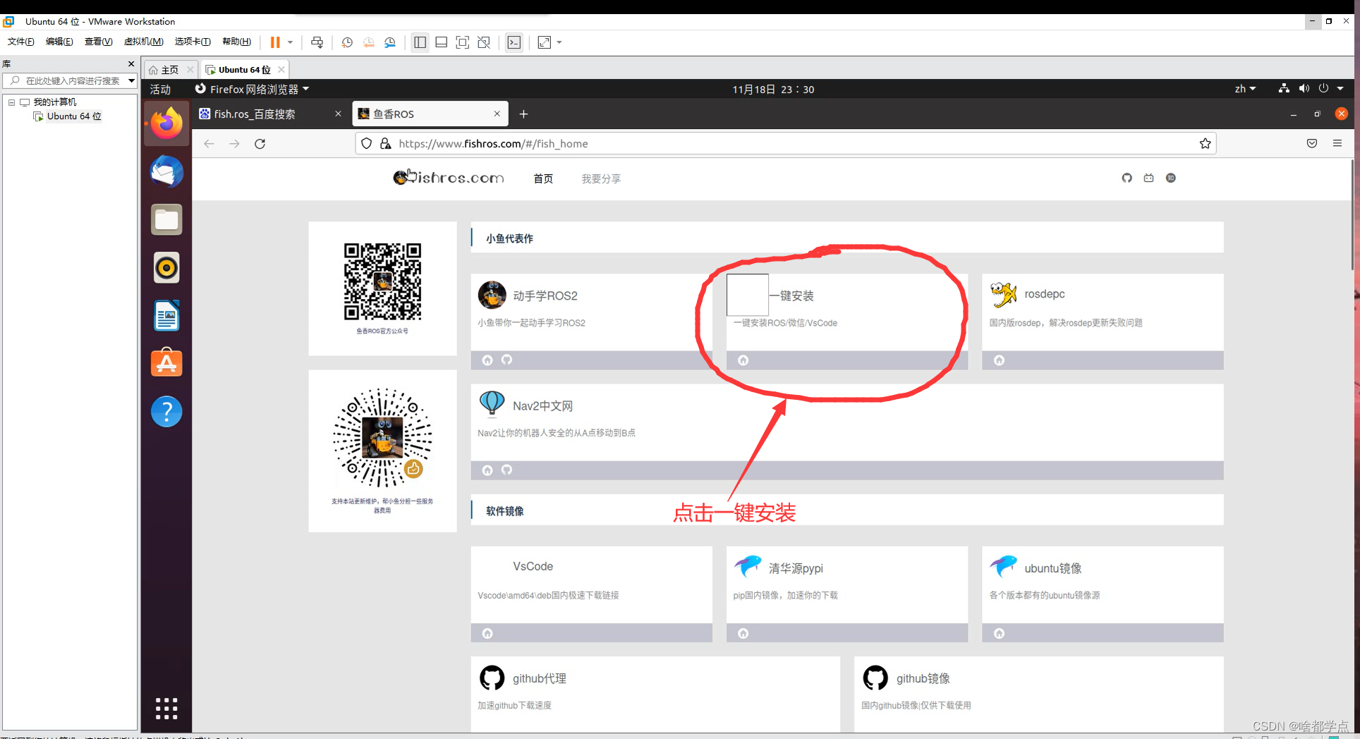Switch to the 主页 tab in VMware
The image size is (1360, 739).
[169, 70]
